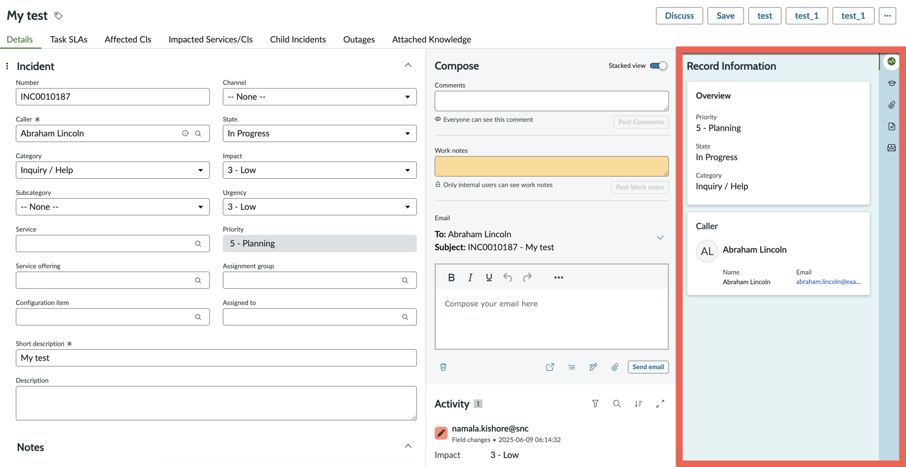Switch to the Child Incidents tab
The width and height of the screenshot is (906, 467).
click(x=298, y=39)
